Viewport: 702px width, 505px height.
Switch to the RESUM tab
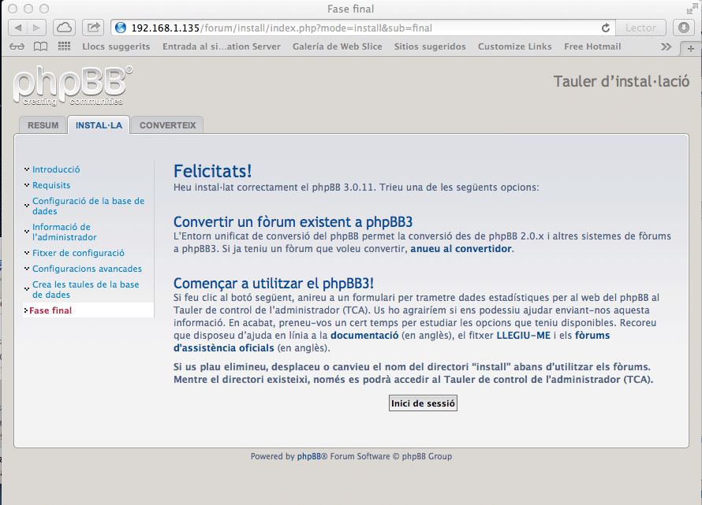[43, 125]
